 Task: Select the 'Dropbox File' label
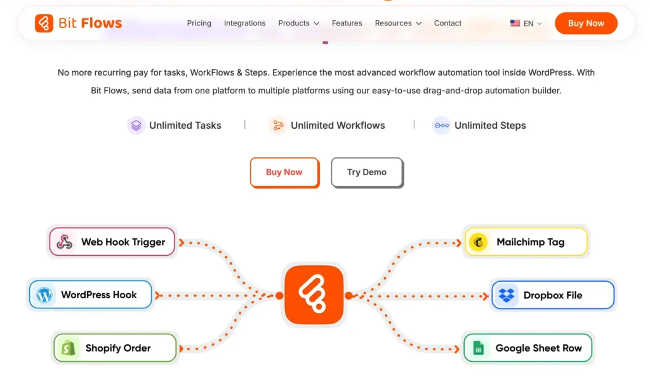553,295
